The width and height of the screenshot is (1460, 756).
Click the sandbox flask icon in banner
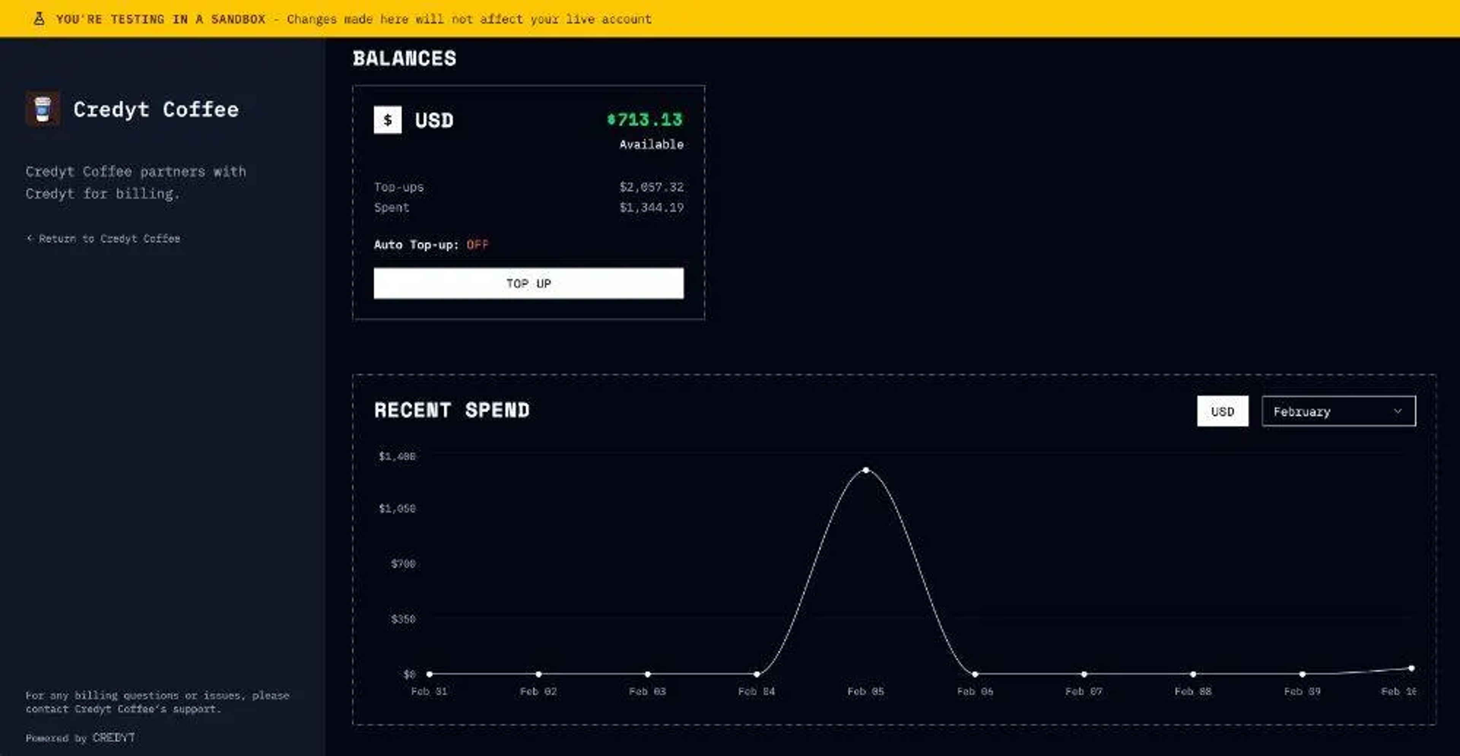(x=38, y=19)
